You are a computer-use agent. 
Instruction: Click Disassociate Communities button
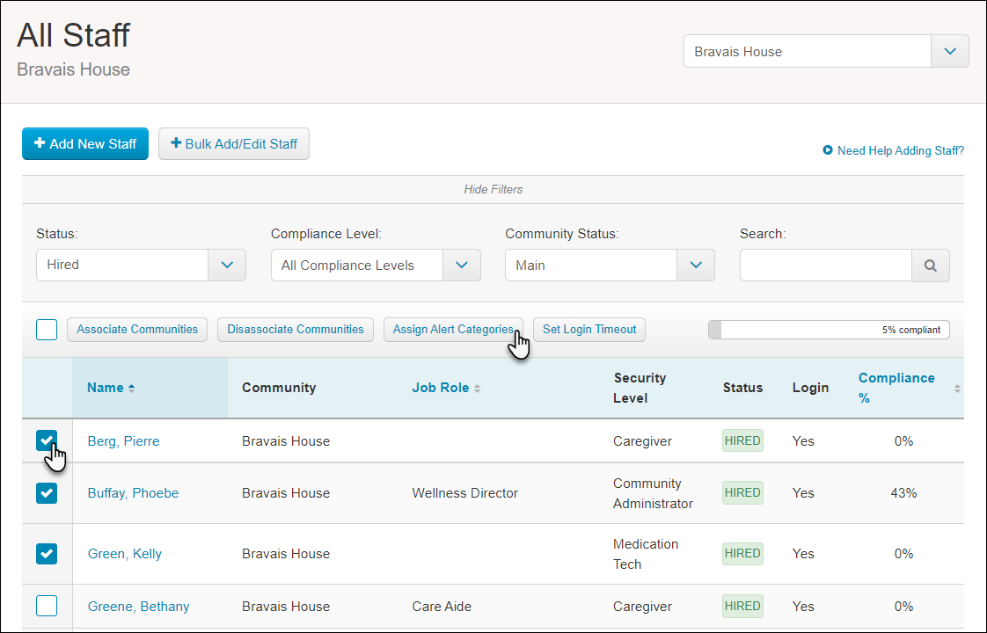(x=296, y=330)
